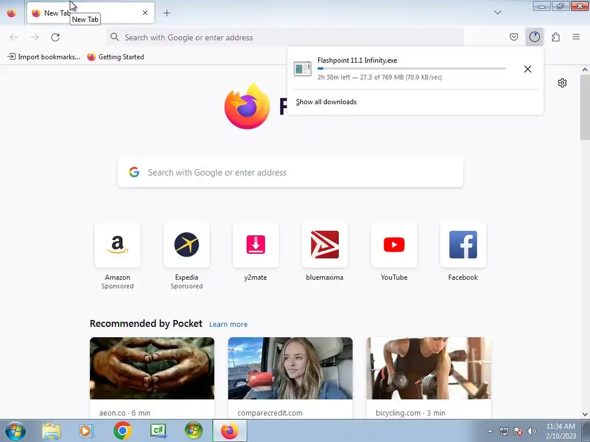590x442 pixels.
Task: Launch Google Chrome from taskbar
Action: (x=122, y=430)
